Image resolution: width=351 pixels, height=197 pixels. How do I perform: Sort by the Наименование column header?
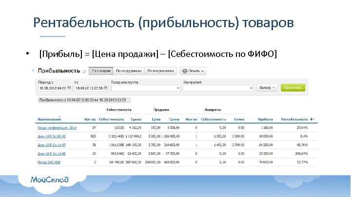pos(49,119)
